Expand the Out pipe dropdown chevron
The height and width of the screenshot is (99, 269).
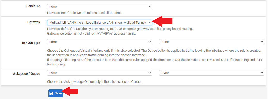coord(262,42)
